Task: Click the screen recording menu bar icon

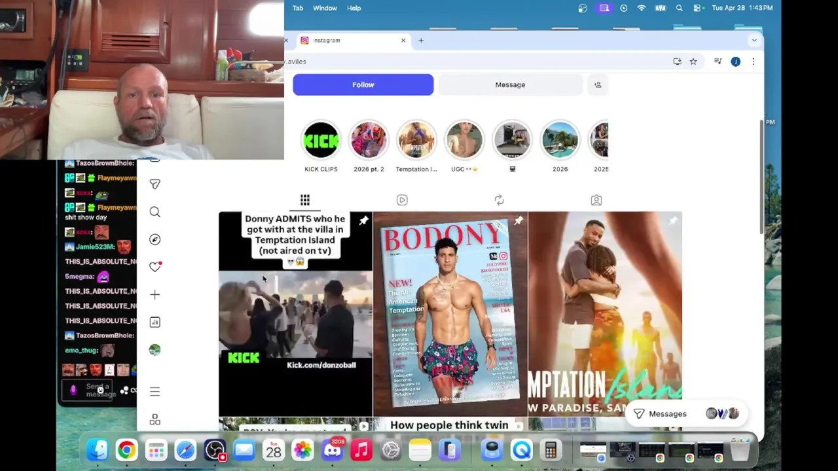Action: [x=604, y=8]
